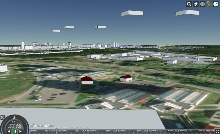Screen dimensions: 220x134
Task: Open the Data attribution link
Action: click(84, 128)
